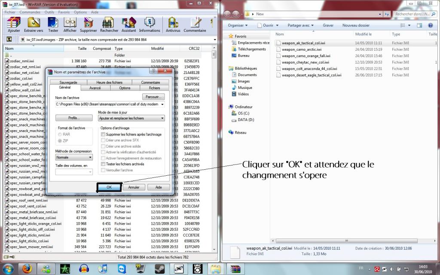The image size is (440, 275).
Task: Switch to the Avancé tab
Action: tap(95, 88)
